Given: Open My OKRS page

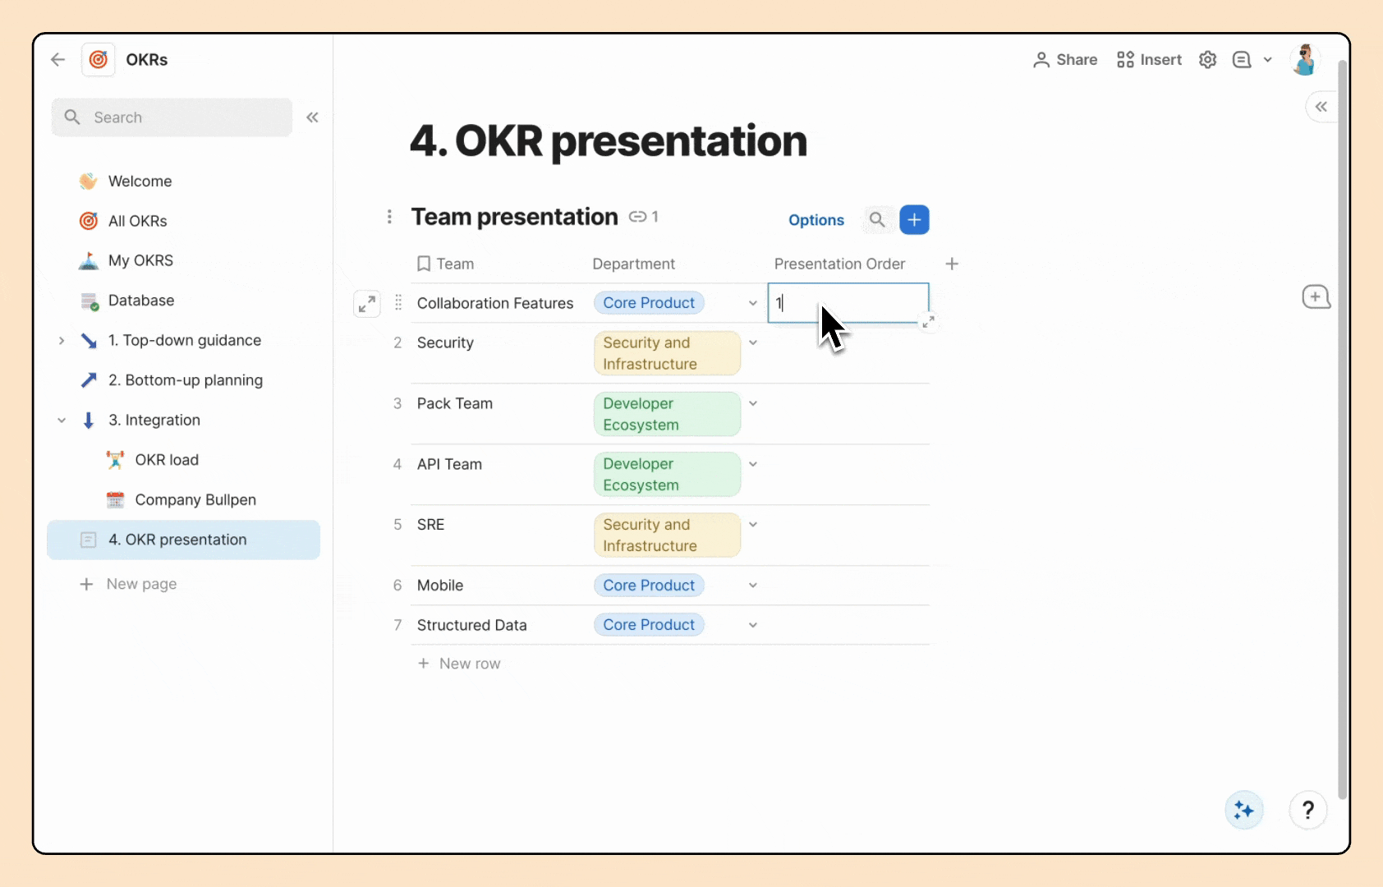Looking at the screenshot, I should [184, 260].
